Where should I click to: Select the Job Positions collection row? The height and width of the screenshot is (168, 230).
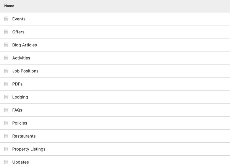(115, 71)
